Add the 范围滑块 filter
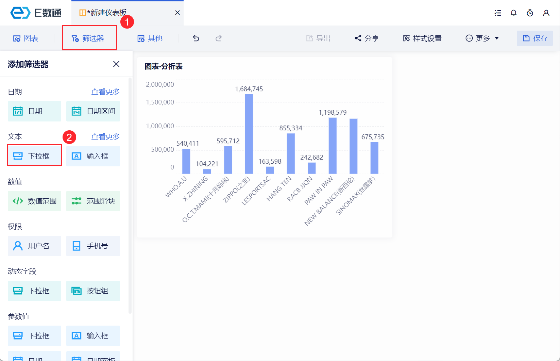This screenshot has height=361, width=560. pyautogui.click(x=93, y=201)
